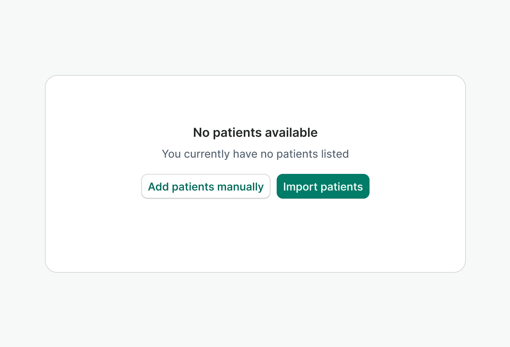Click the bold empty-state title text
This screenshot has width=510, height=347.
(x=255, y=133)
